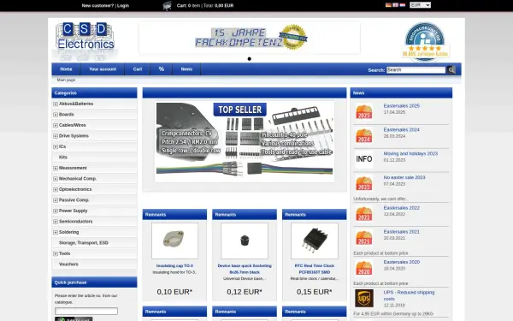Screen dimensions: 513x321
Task: Open RTC Real Time Clock PCF8563T link
Action: coord(315,269)
